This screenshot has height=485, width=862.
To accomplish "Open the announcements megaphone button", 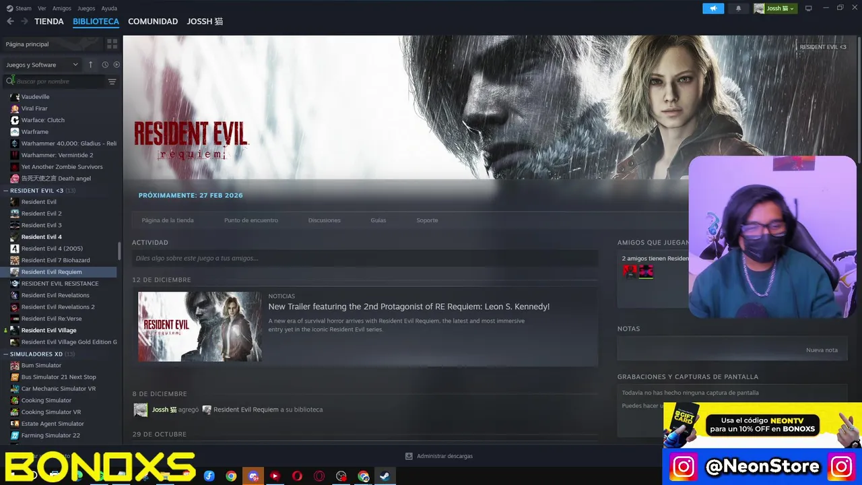I will tap(713, 8).
